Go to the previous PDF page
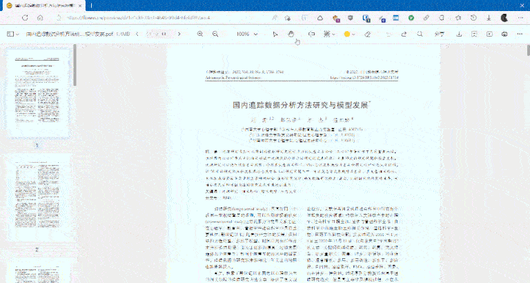The width and height of the screenshot is (530, 283). point(137,34)
